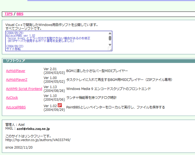Viewport: 195px width, 155px height.
Task: Open the AzMidiPlayer software page
Action: point(16,71)
